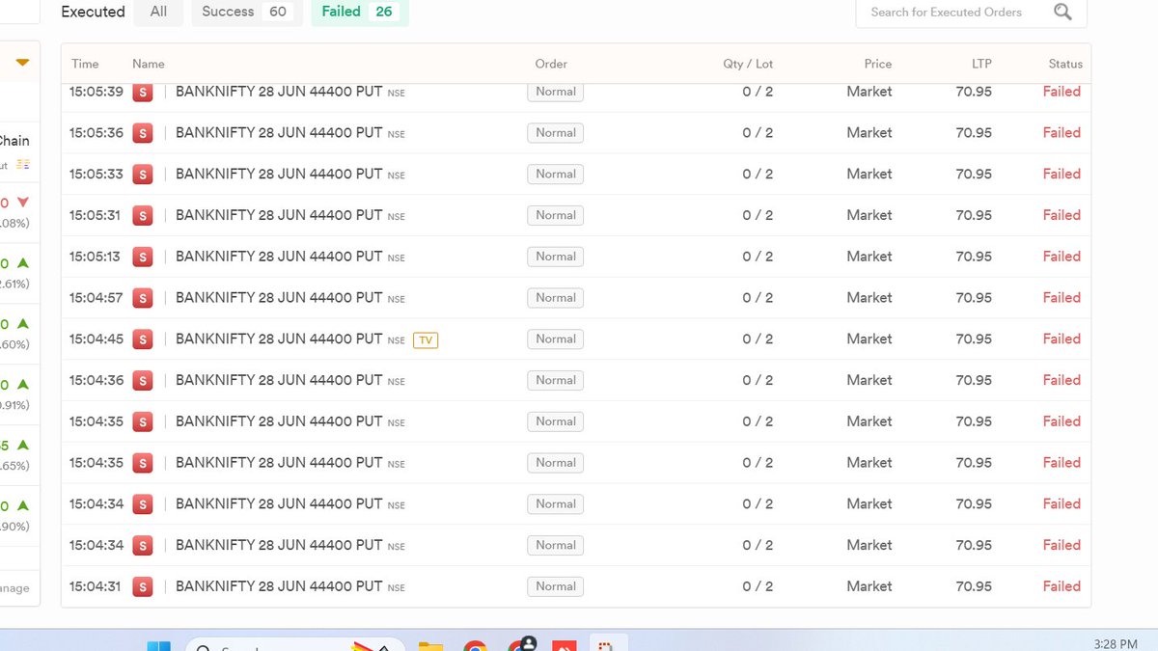This screenshot has height=651, width=1158.
Task: Click BANKNIFTY 28 JUN 44400 PUT at 15:05:13
Action: [x=279, y=257]
